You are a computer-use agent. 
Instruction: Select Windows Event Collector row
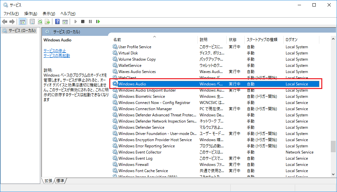pos(216,152)
